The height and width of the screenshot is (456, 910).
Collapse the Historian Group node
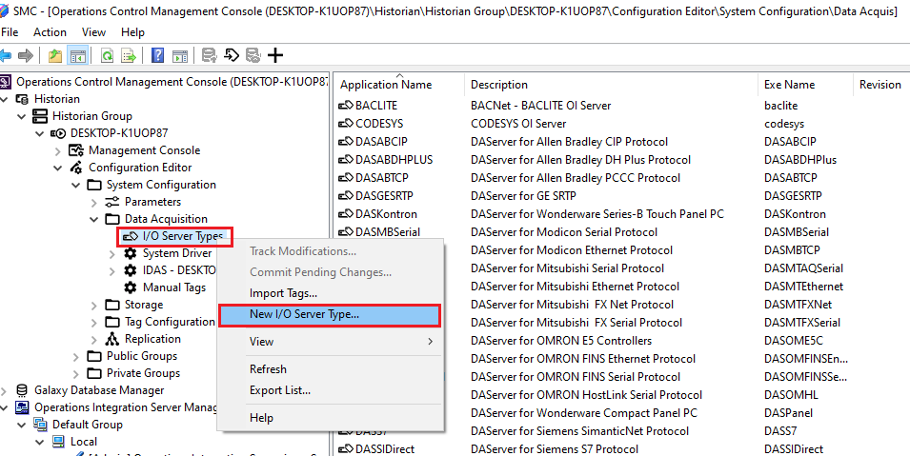(x=22, y=116)
